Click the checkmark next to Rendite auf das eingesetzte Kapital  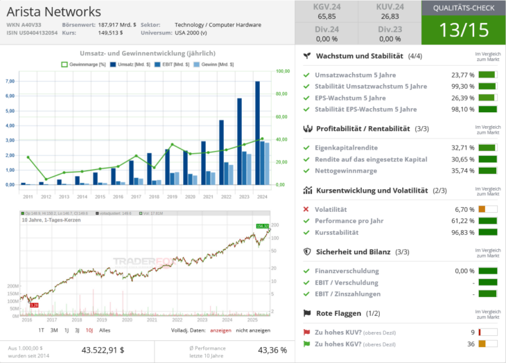click(x=306, y=159)
